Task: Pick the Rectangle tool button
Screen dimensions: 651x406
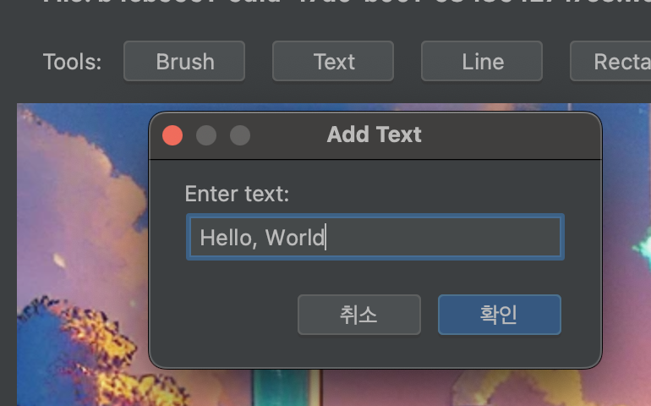Action: pos(610,61)
